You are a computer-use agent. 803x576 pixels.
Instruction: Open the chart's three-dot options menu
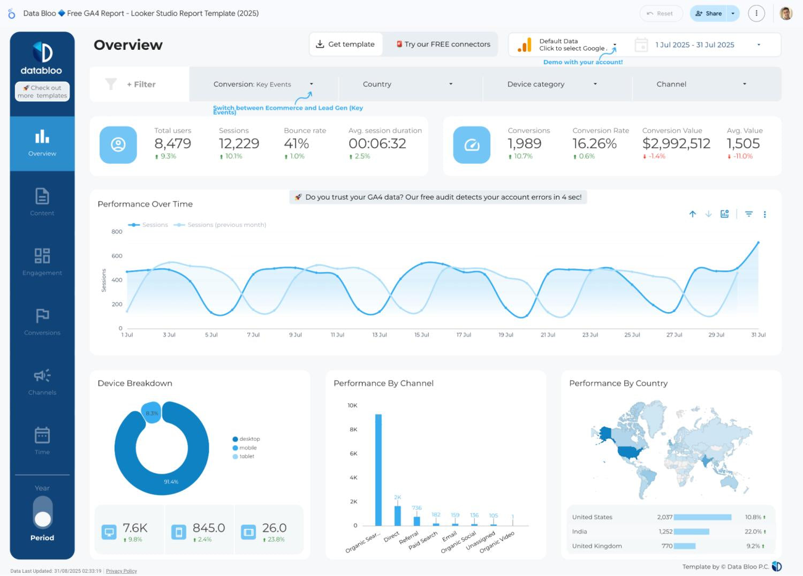click(x=764, y=215)
